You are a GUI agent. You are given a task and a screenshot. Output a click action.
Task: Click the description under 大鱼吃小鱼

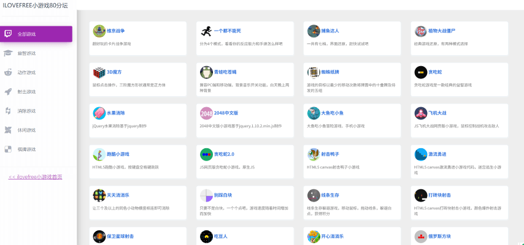pyautogui.click(x=336, y=126)
